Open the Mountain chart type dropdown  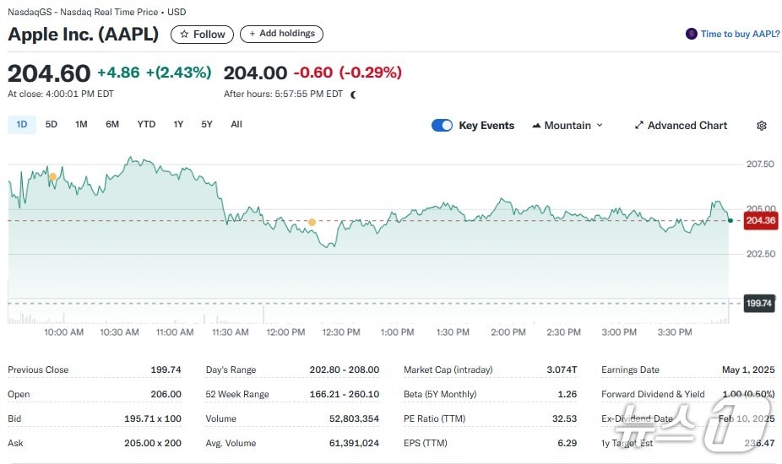pyautogui.click(x=567, y=126)
